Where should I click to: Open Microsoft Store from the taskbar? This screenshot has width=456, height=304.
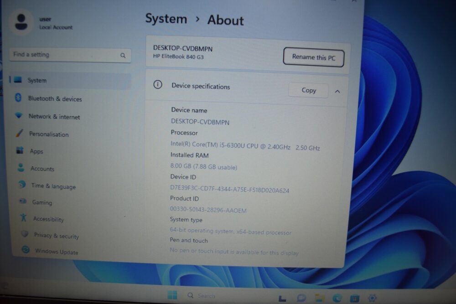click(354, 298)
